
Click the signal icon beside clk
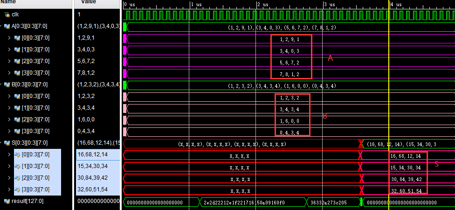7,14
